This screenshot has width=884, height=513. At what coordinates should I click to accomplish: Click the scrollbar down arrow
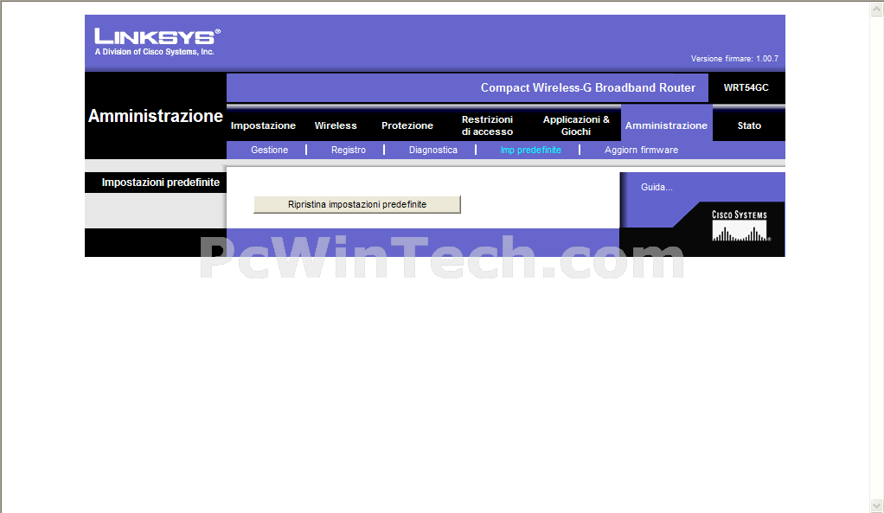click(x=877, y=505)
